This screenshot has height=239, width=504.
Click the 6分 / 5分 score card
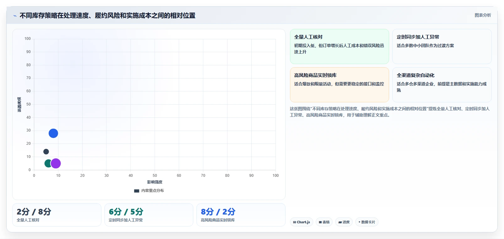tap(149, 215)
